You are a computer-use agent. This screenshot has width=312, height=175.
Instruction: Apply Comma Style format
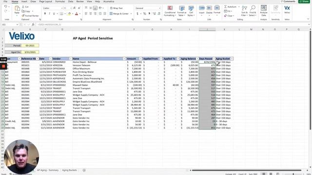coord(149,14)
